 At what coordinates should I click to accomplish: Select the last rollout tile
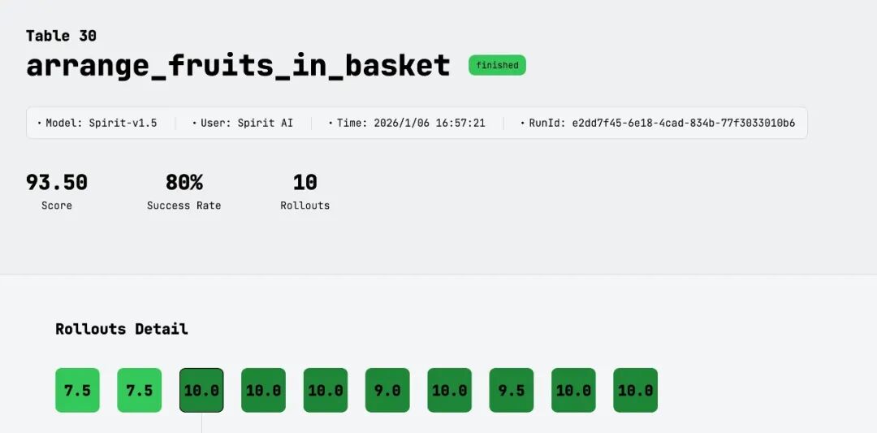(636, 390)
